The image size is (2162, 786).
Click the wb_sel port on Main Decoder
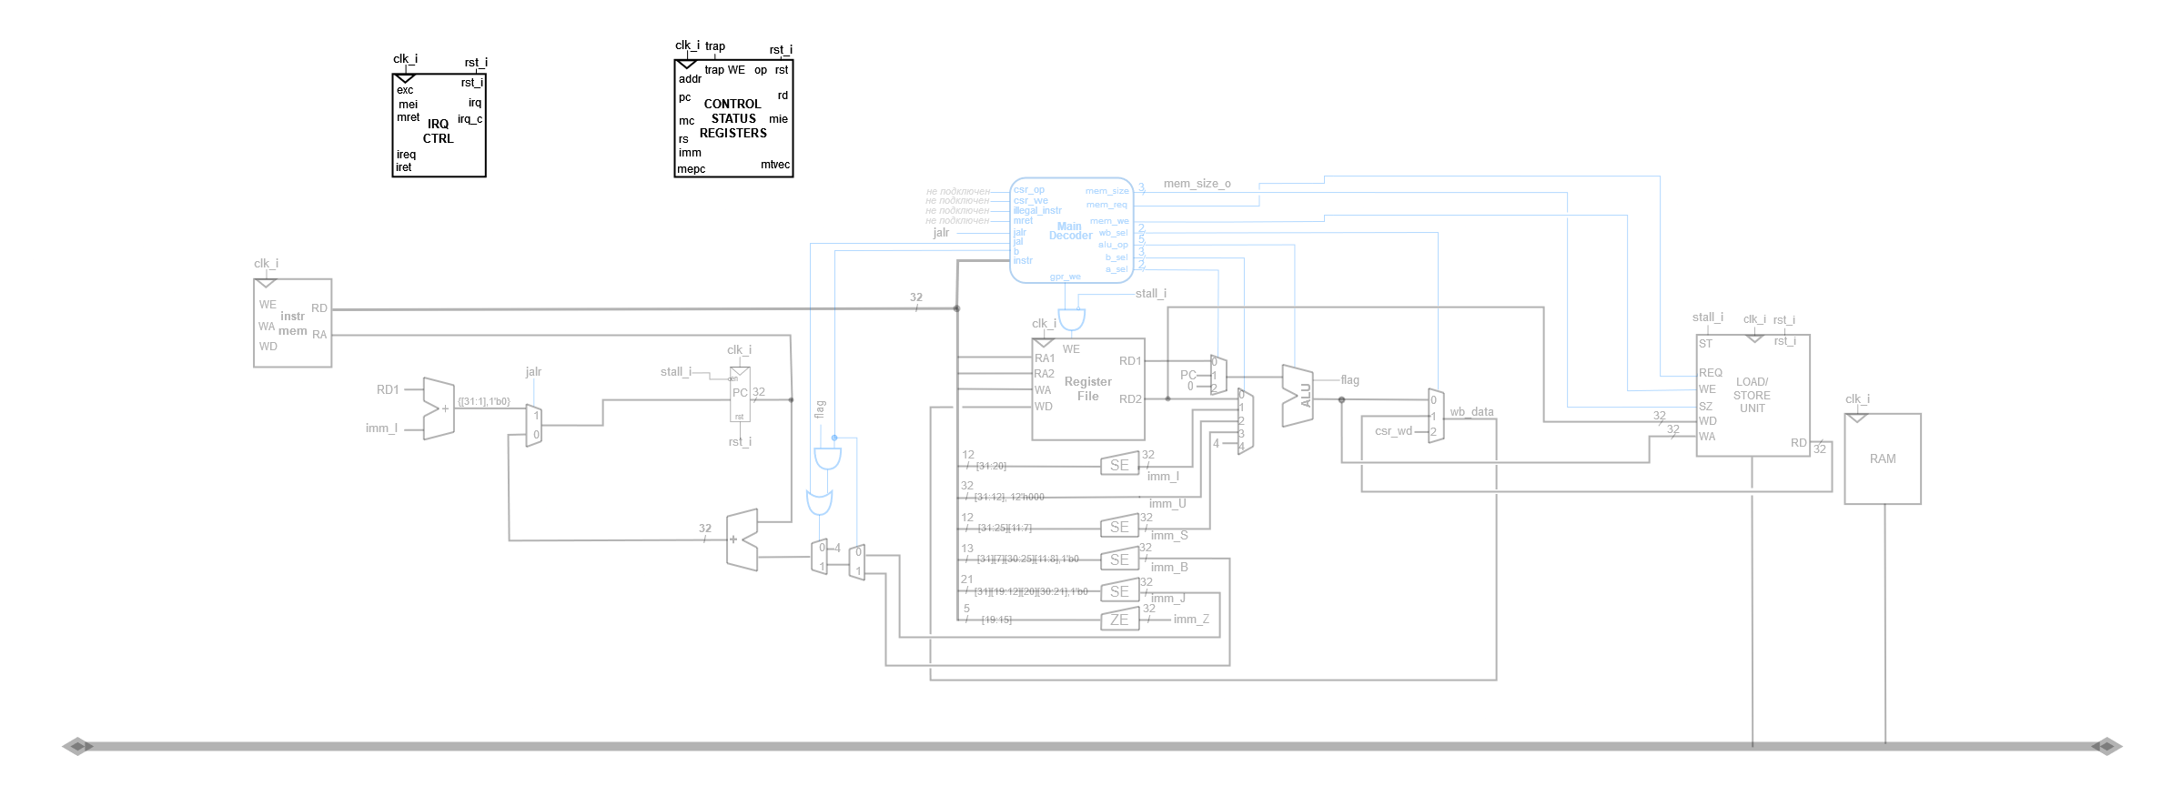click(x=1113, y=233)
